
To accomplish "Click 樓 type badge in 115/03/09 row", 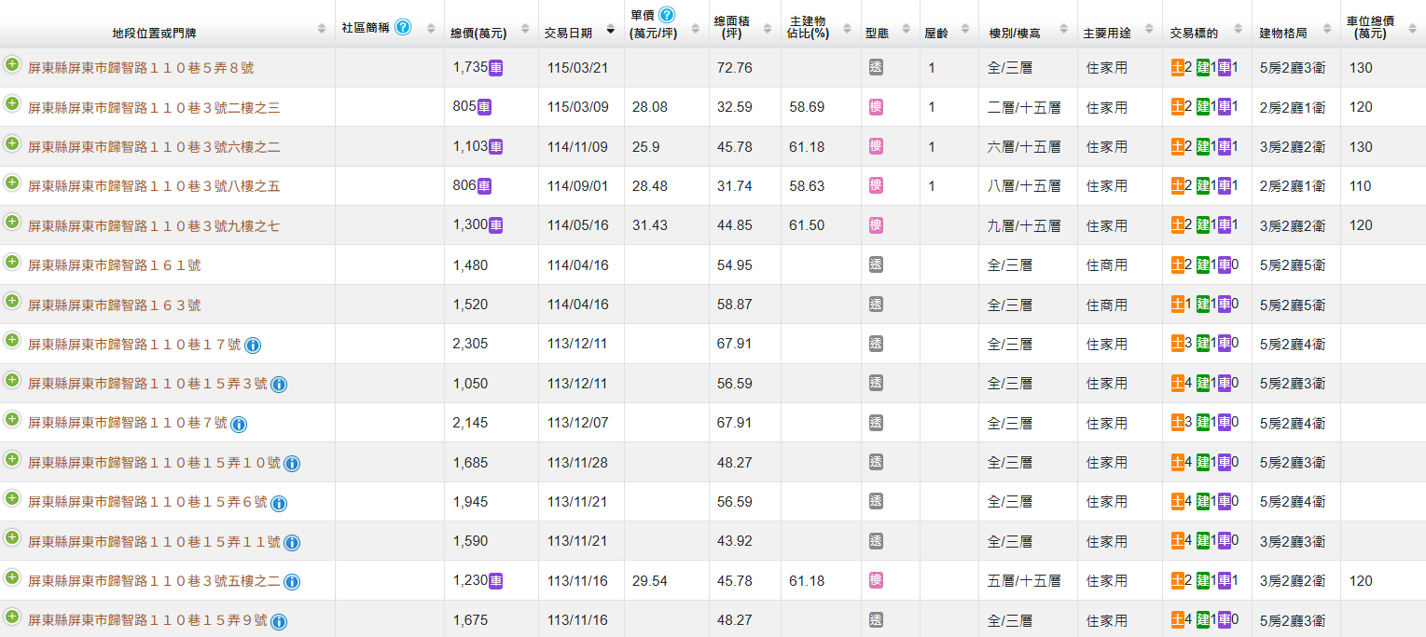I will 876,107.
